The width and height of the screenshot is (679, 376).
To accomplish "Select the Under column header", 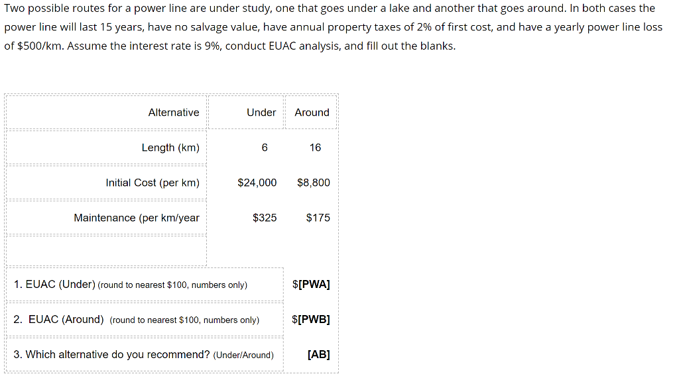I will (x=246, y=113).
